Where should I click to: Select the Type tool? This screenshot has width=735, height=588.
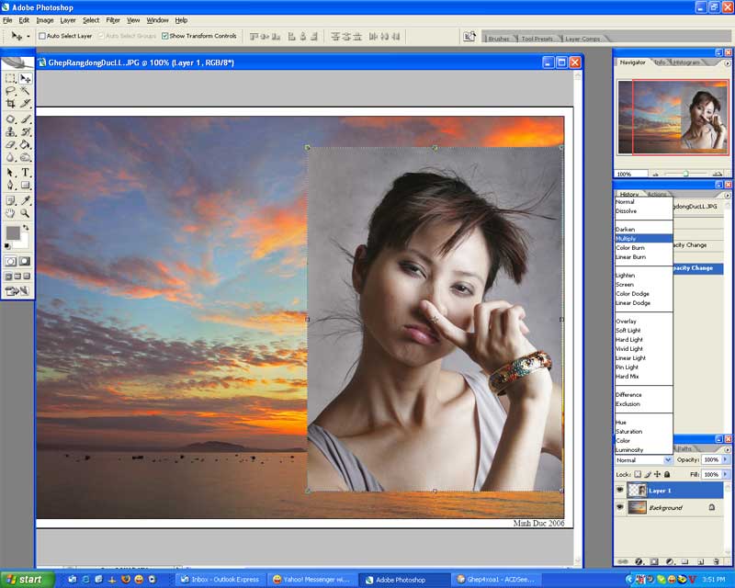[26, 173]
